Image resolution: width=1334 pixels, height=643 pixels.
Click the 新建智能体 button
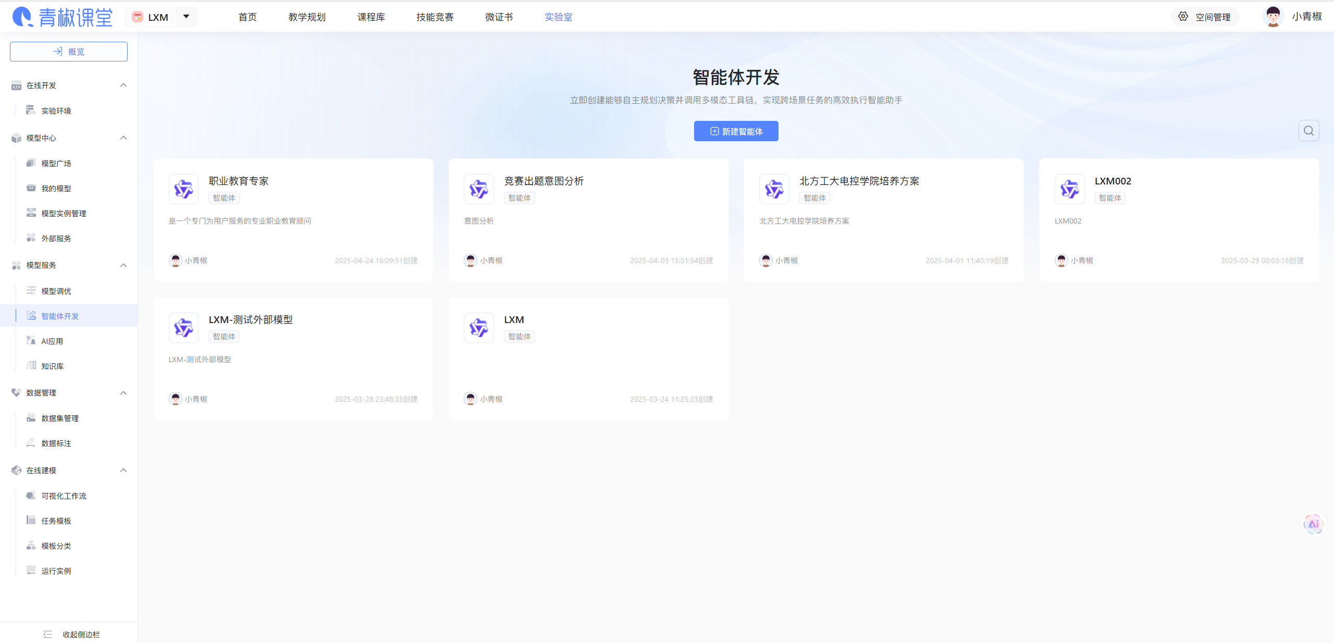tap(736, 131)
